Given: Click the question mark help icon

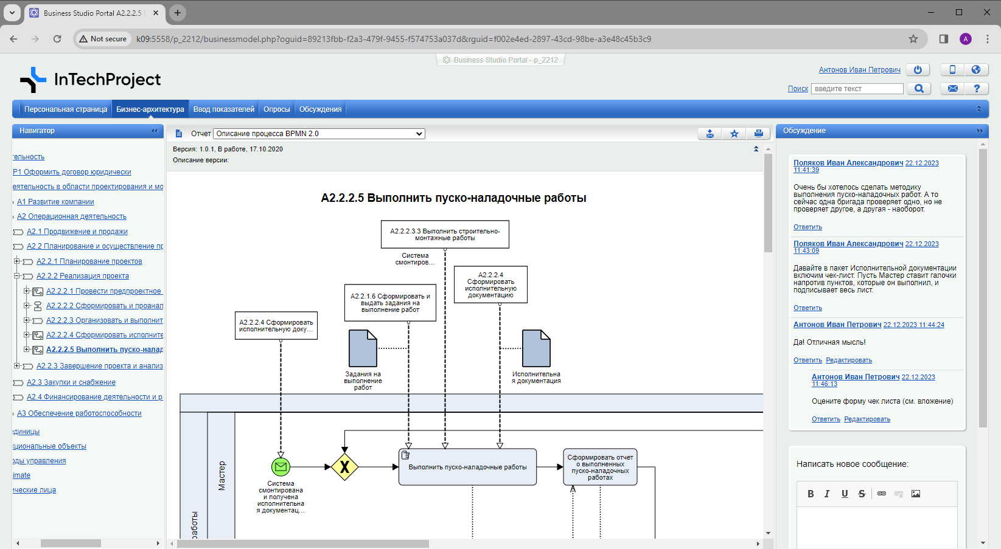Looking at the screenshot, I should point(977,89).
